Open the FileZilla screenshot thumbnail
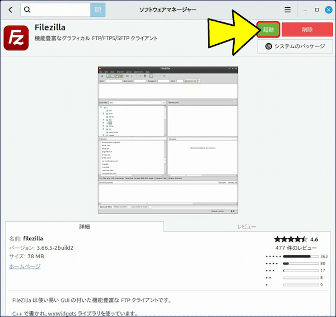Image resolution: width=336 pixels, height=317 pixels. click(x=168, y=140)
